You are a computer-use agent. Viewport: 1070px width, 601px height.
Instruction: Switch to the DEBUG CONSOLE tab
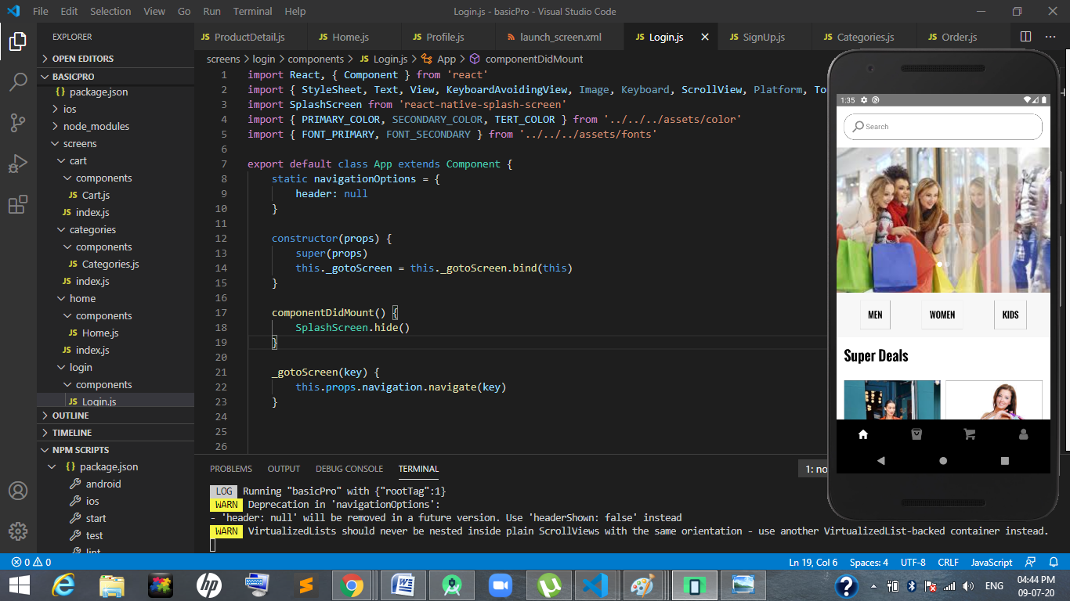pos(349,469)
